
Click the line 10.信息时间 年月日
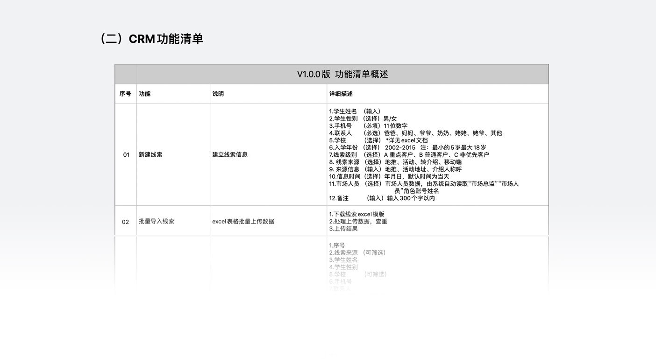click(389, 176)
